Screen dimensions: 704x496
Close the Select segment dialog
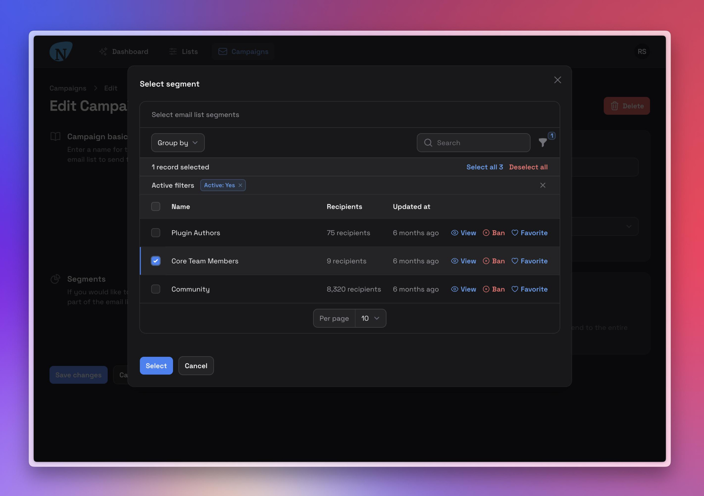[x=558, y=80]
